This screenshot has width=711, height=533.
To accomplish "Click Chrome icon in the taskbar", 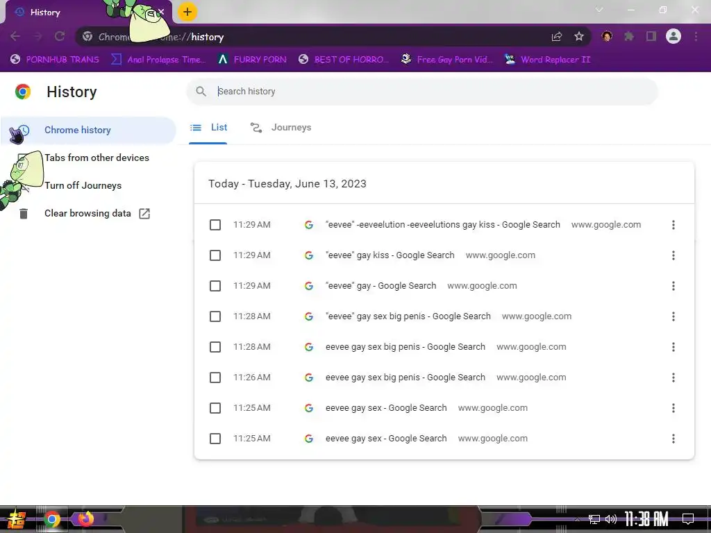I will [x=51, y=519].
